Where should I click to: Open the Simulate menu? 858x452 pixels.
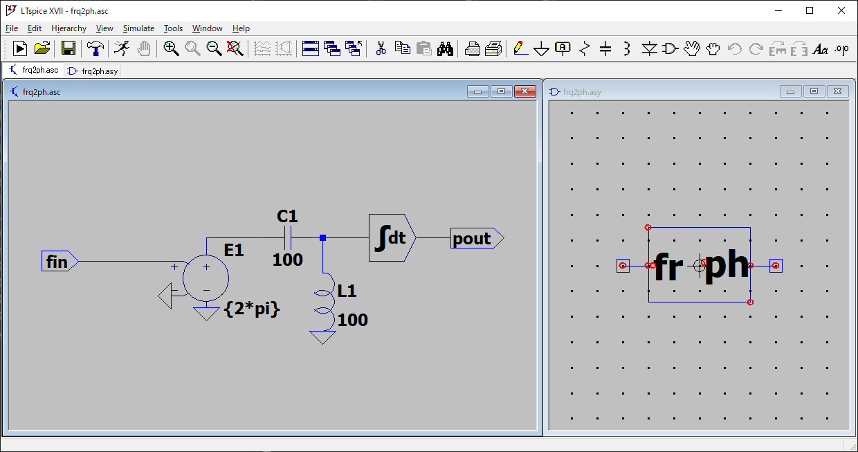click(138, 28)
